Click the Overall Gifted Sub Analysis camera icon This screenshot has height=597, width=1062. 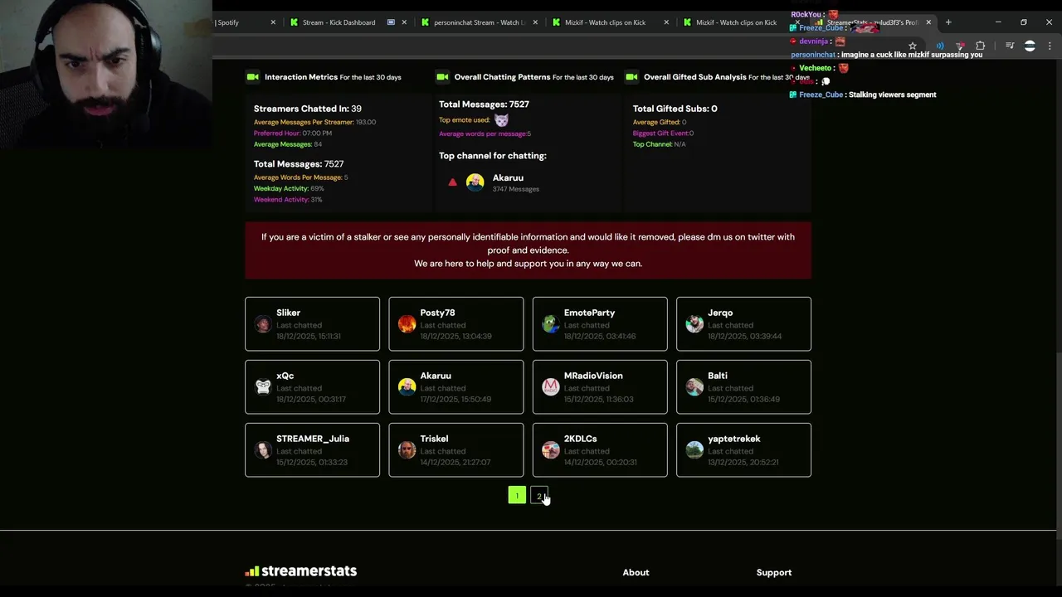pos(631,77)
